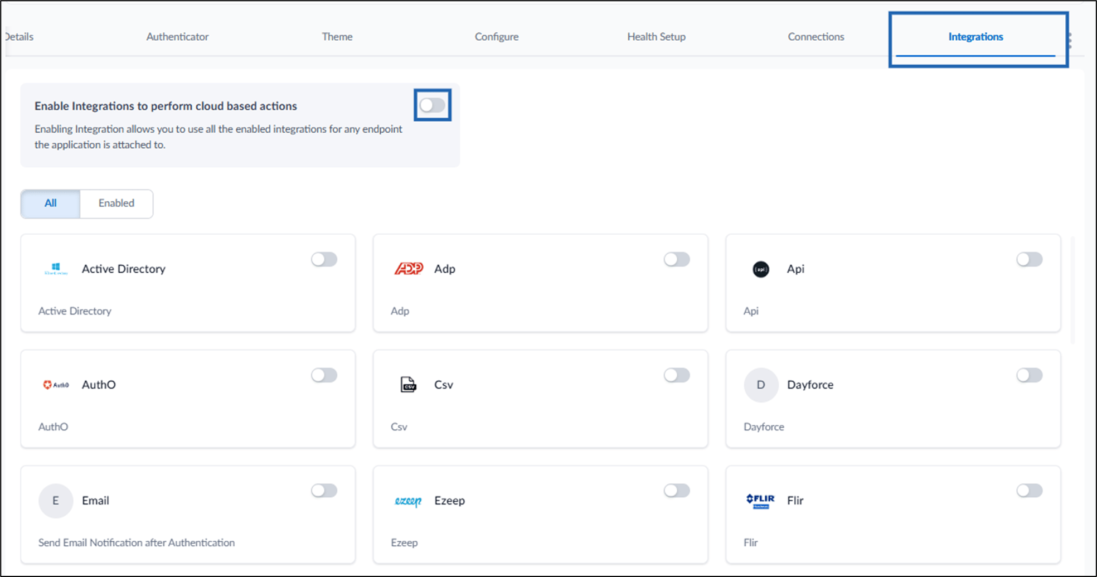Click the blue ezeep logo icon

408,501
